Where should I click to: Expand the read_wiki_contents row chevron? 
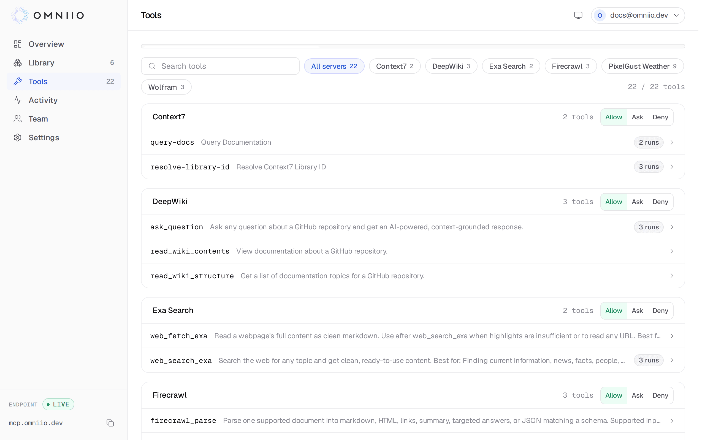[672, 251]
